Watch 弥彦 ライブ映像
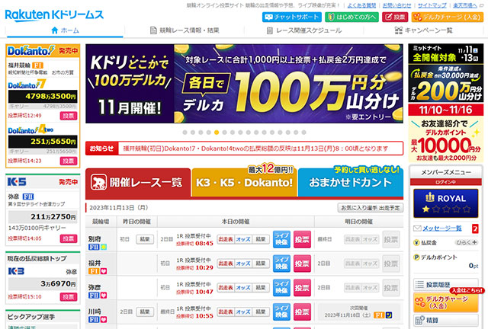The width and height of the screenshot is (488, 329). click(x=281, y=288)
